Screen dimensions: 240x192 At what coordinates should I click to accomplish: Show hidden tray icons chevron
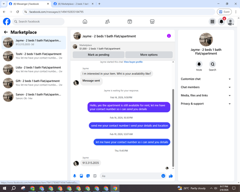click(211, 188)
